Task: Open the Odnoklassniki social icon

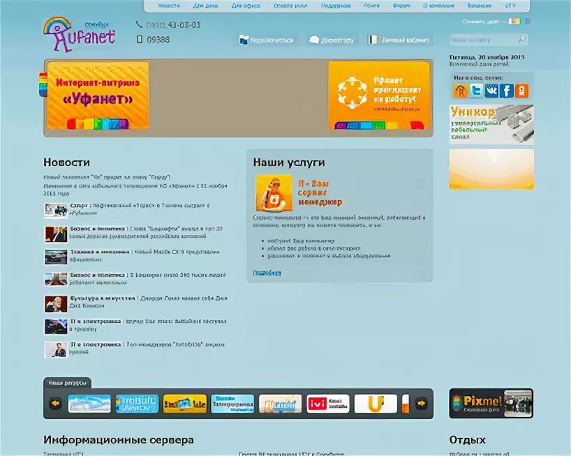Action: (x=521, y=91)
